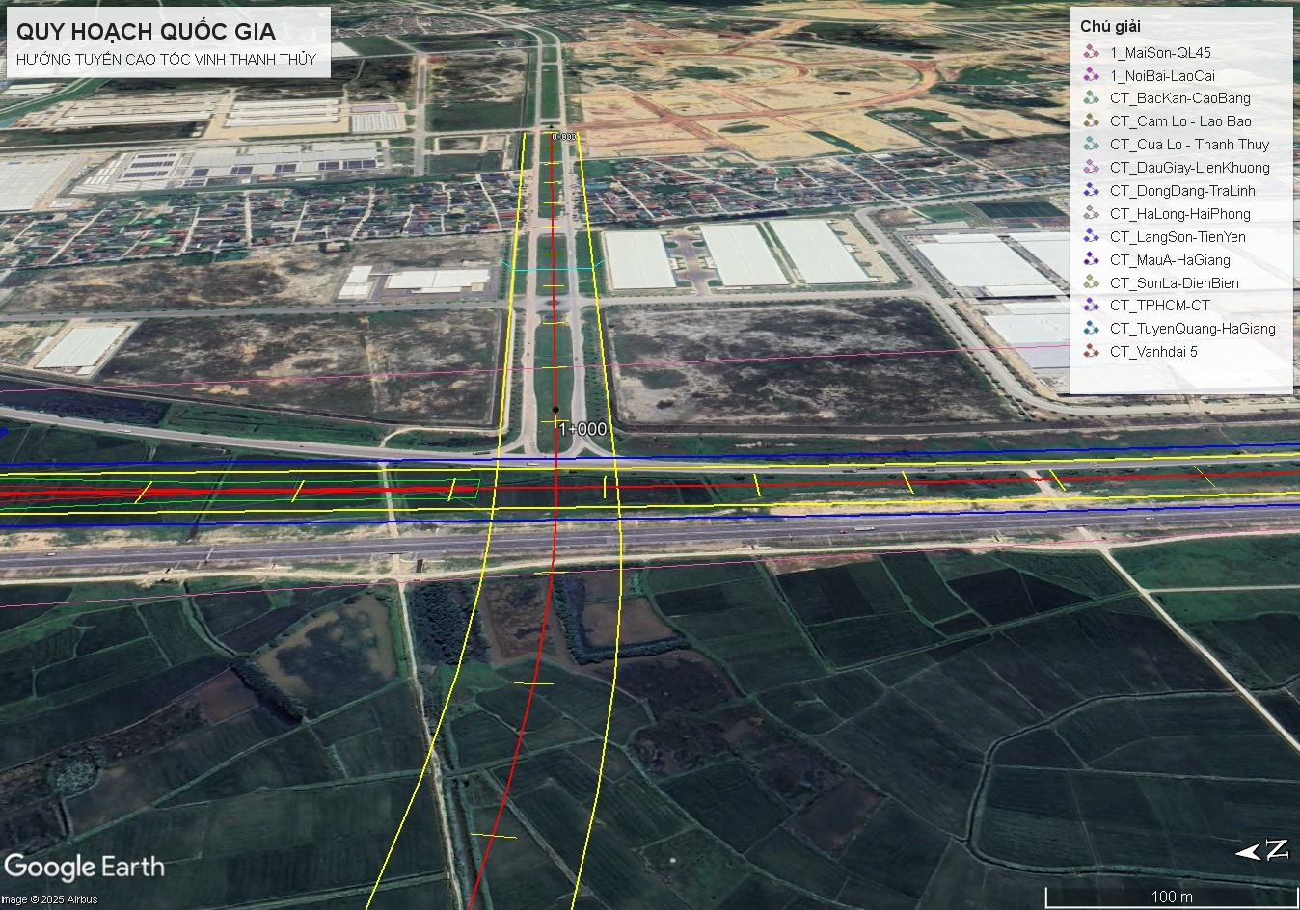Viewport: 1300px width, 910px height.
Task: Click the 1_MaiSon-QL45 path icon in legend
Action: tap(1091, 53)
